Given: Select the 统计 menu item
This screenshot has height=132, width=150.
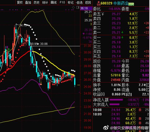Looking at the screenshot, I should pyautogui.click(x=45, y=2).
